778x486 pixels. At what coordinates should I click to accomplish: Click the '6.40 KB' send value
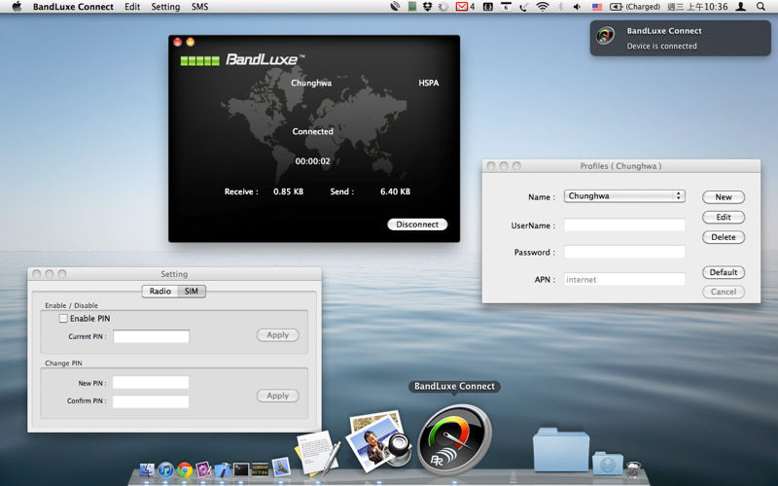coord(396,191)
